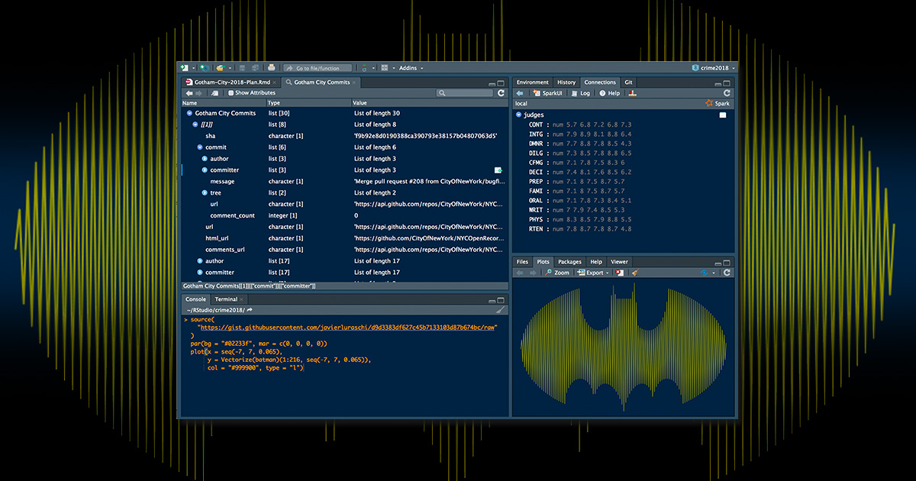Switch to the Terminal tab
Image resolution: width=916 pixels, height=481 pixels.
(226, 299)
